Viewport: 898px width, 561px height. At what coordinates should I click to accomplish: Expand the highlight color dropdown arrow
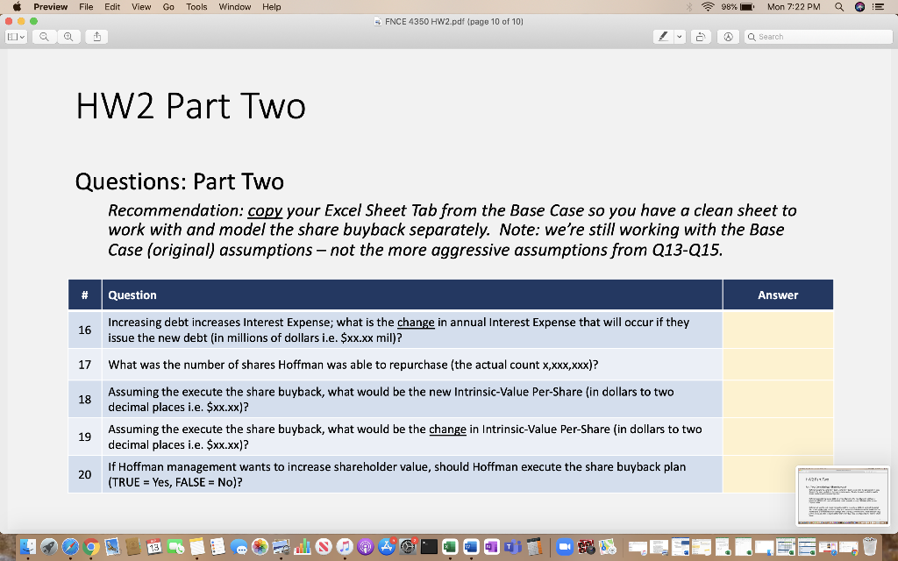click(680, 37)
